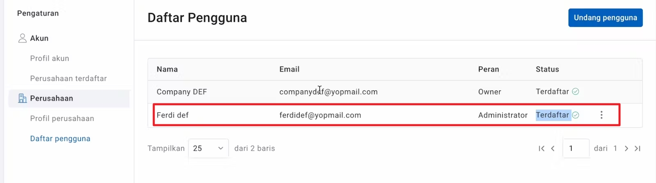Jump to last page of list

[x=638, y=149]
